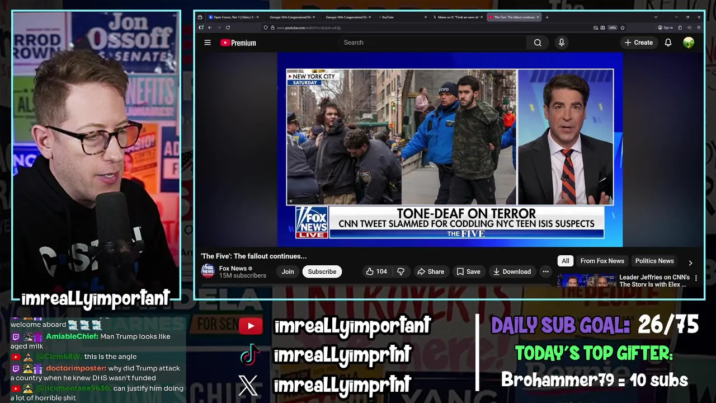Switch to the Open Forum, Part 1 tab
Viewport: 716px width, 403px height.
coord(234,17)
